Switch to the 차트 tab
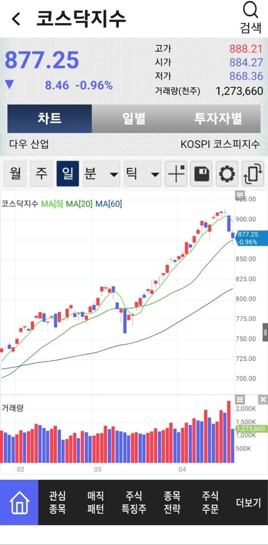 pos(50,119)
